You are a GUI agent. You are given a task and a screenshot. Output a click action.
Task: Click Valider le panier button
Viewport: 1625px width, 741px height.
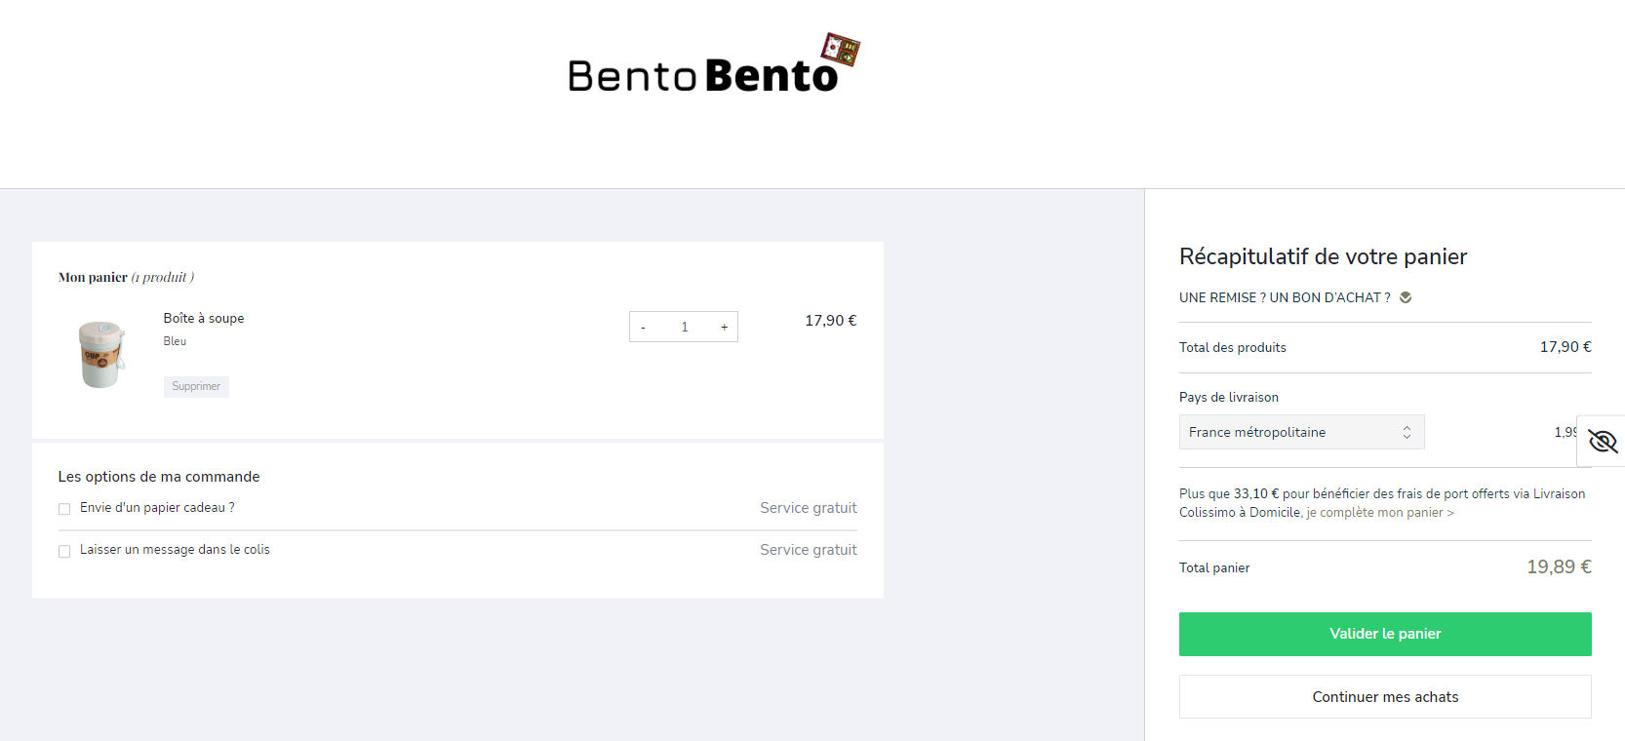[x=1385, y=634]
